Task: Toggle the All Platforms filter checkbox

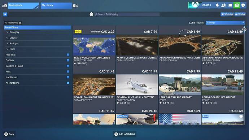Action: pyautogui.click(x=68, y=83)
